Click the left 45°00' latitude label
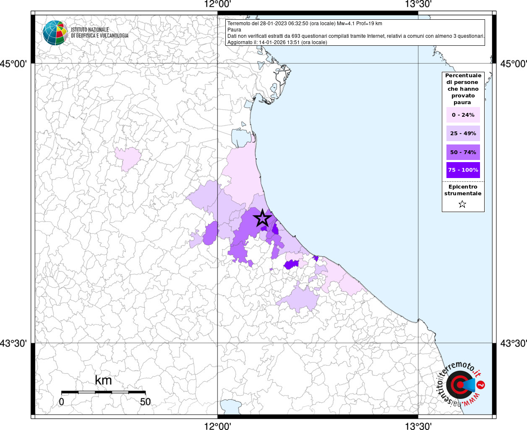The image size is (527, 430). [13, 64]
